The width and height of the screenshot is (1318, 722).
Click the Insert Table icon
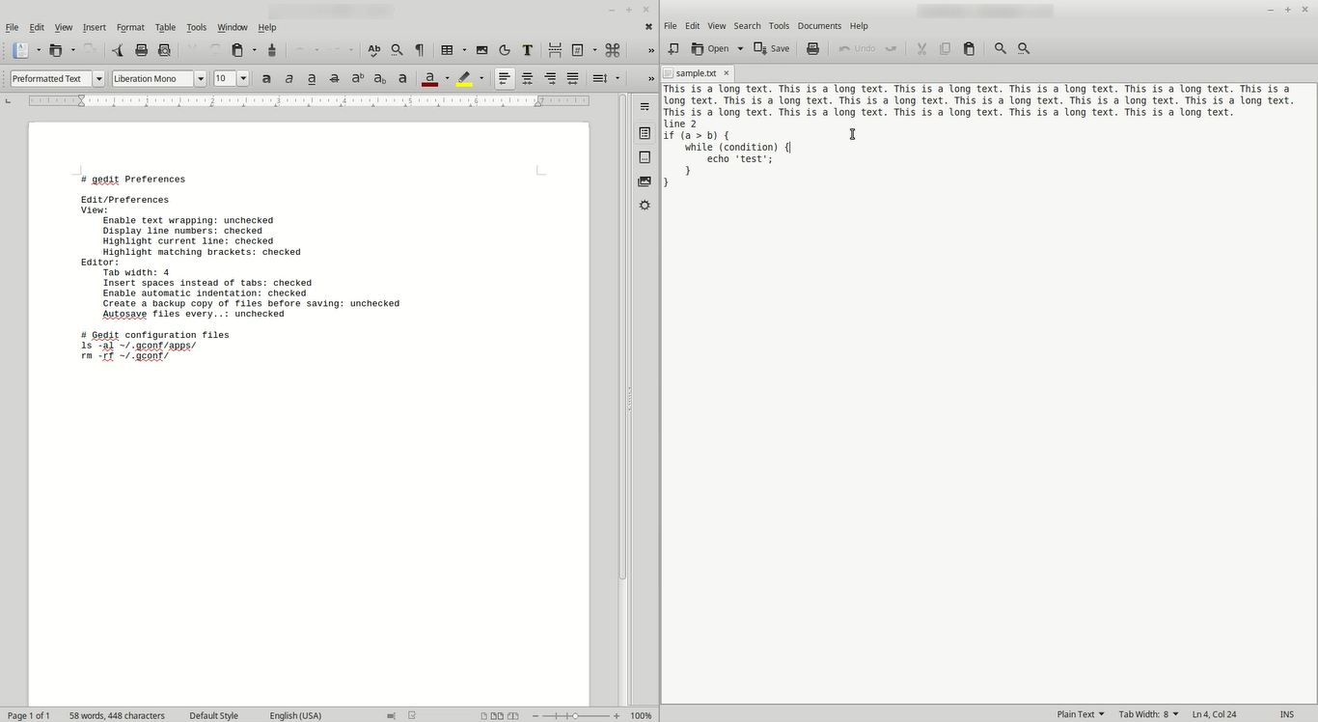447,50
